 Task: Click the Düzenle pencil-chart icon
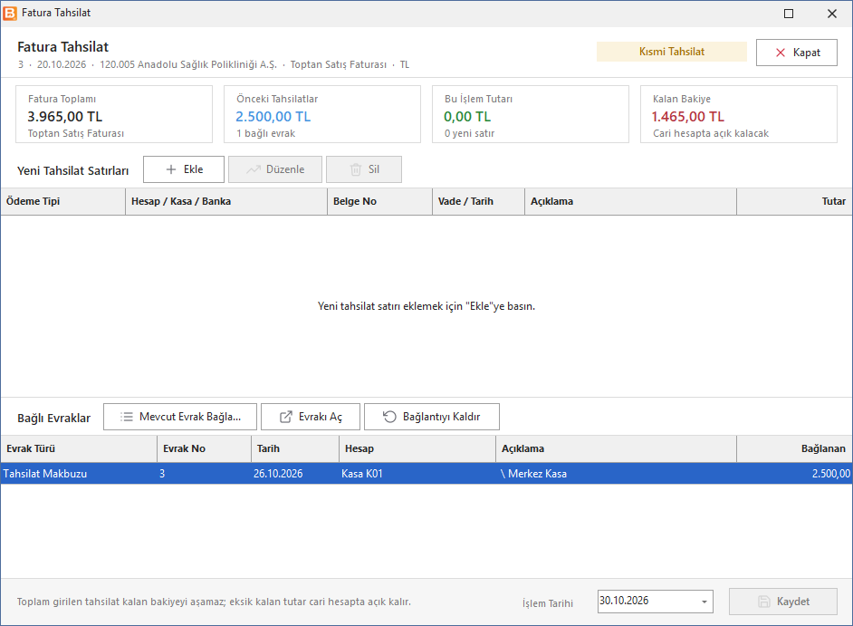(253, 169)
